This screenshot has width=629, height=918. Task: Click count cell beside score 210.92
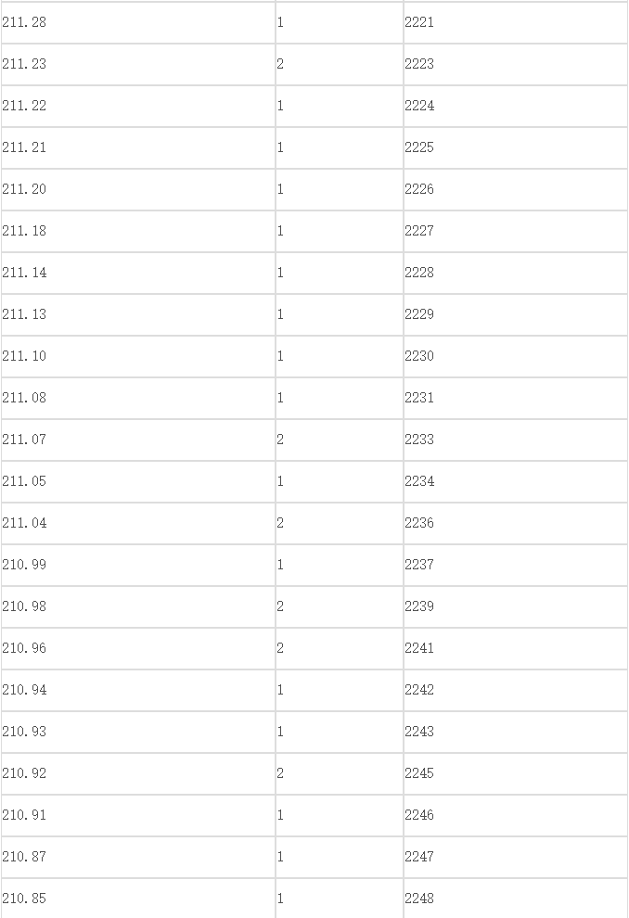pyautogui.click(x=340, y=773)
